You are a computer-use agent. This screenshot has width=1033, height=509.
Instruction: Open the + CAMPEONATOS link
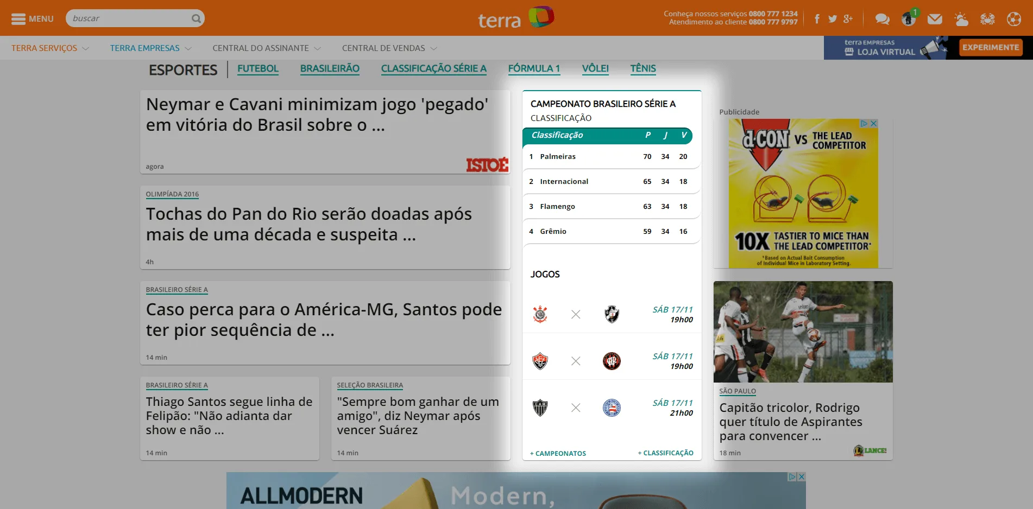[x=558, y=453]
